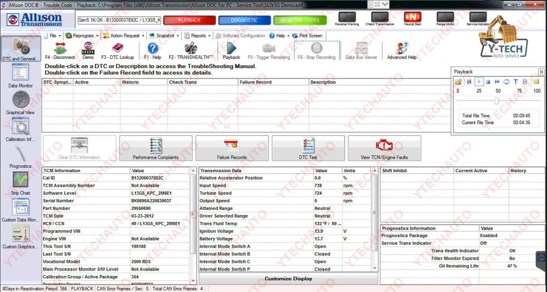Open Custom Data Monitor view

tap(21, 210)
